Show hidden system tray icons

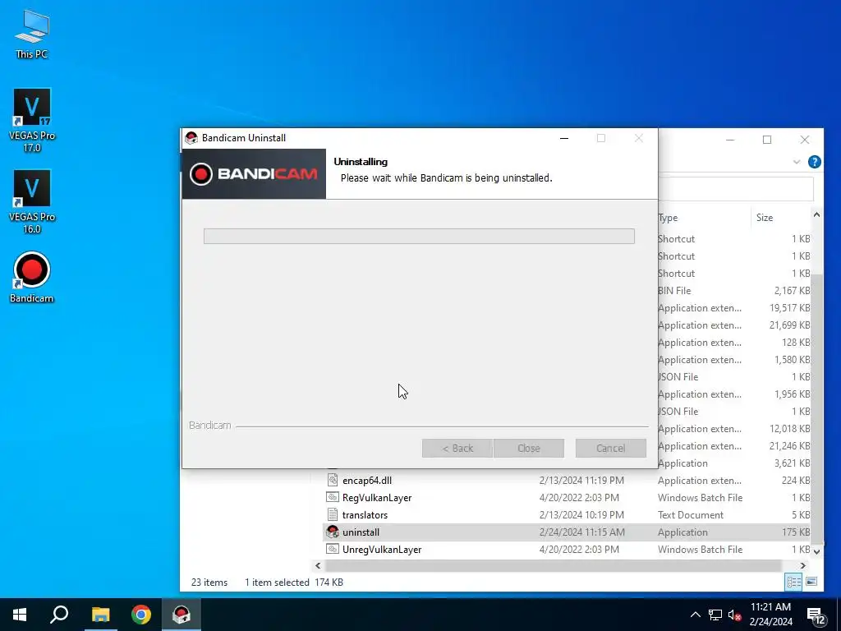695,615
